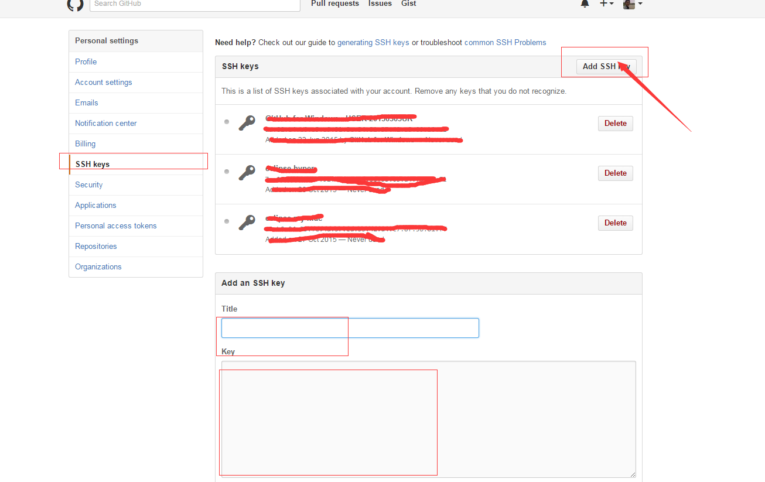Open Repositories settings
Screen dimensions: 765x482
pos(136,246)
